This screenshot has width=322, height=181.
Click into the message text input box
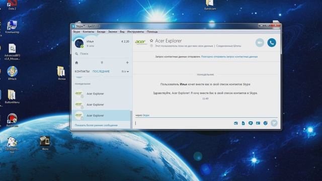183,123
